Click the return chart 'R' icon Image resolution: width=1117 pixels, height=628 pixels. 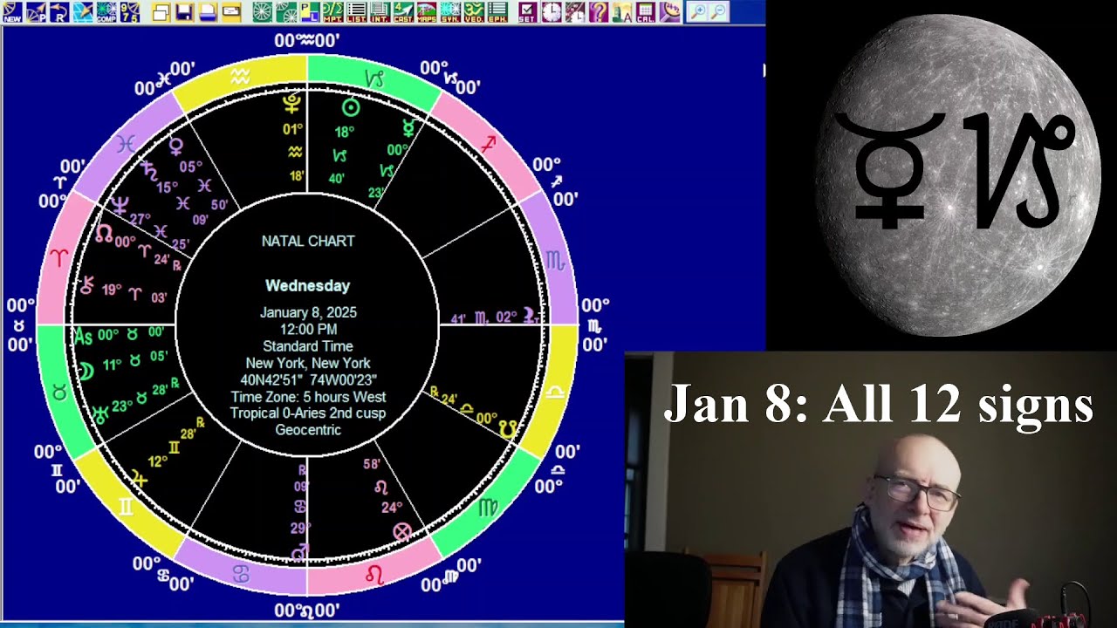pos(59,12)
